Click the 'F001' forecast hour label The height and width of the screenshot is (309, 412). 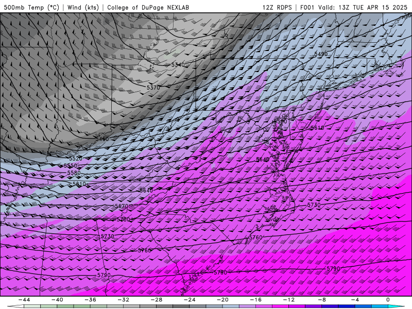307,7
